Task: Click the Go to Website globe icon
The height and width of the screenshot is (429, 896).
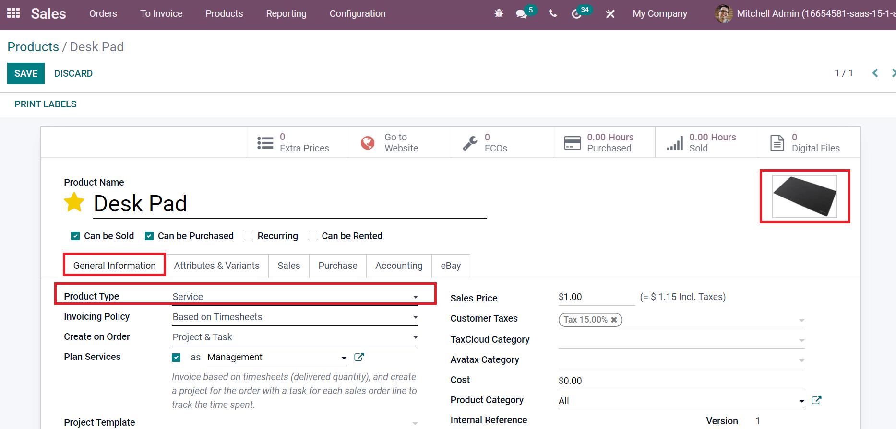Action: point(368,143)
